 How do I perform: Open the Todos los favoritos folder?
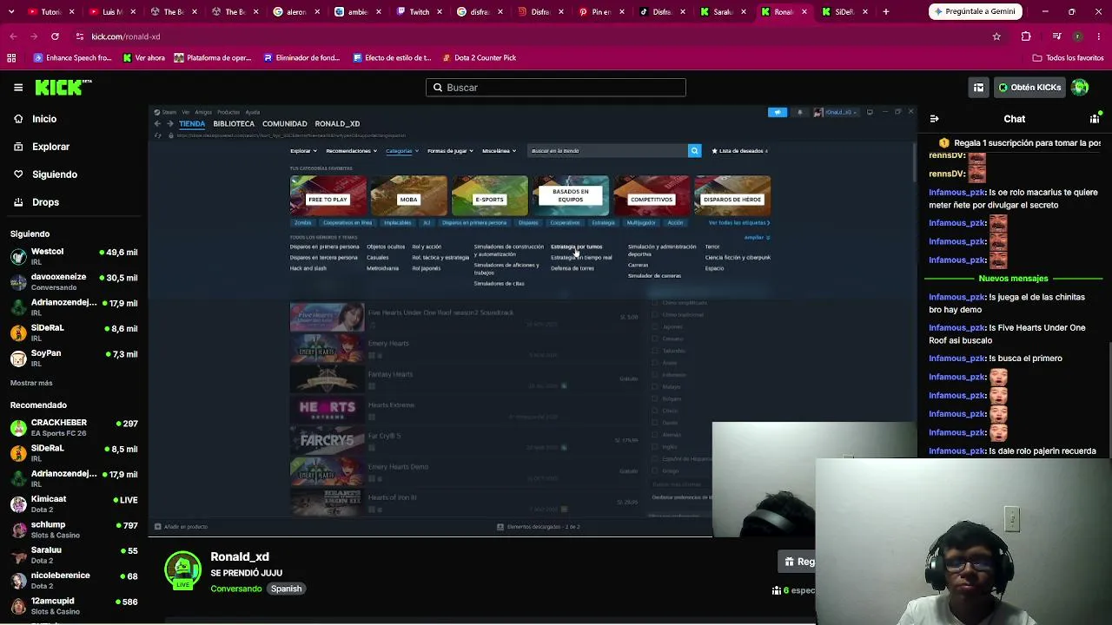(x=1068, y=58)
